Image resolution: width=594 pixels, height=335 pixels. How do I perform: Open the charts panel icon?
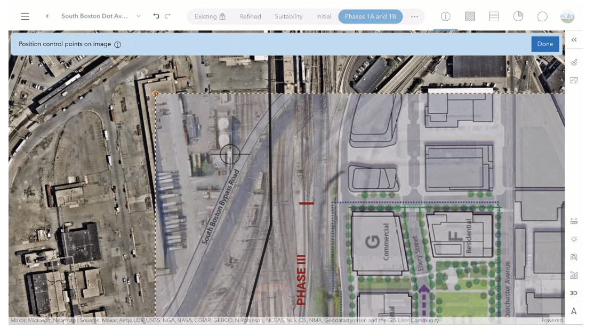coord(518,16)
